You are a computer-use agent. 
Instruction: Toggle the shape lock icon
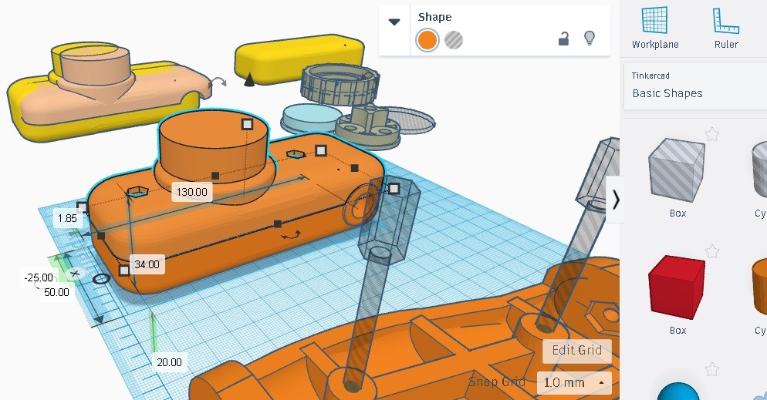click(563, 39)
